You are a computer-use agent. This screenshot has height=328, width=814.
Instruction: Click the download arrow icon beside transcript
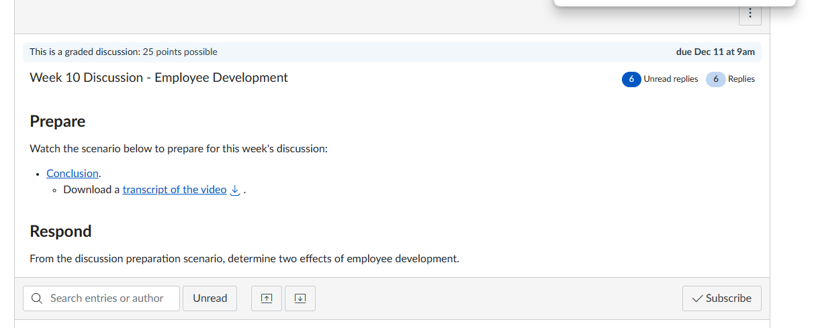point(235,190)
